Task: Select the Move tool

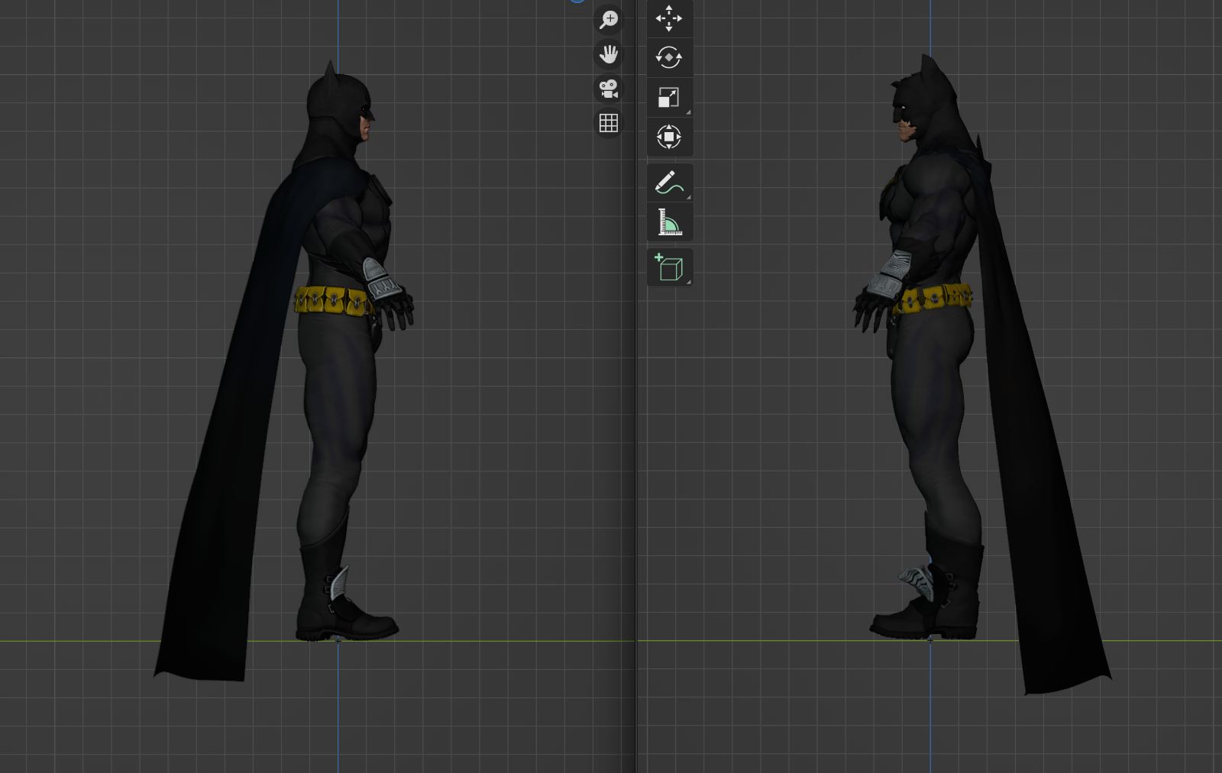Action: (x=669, y=18)
